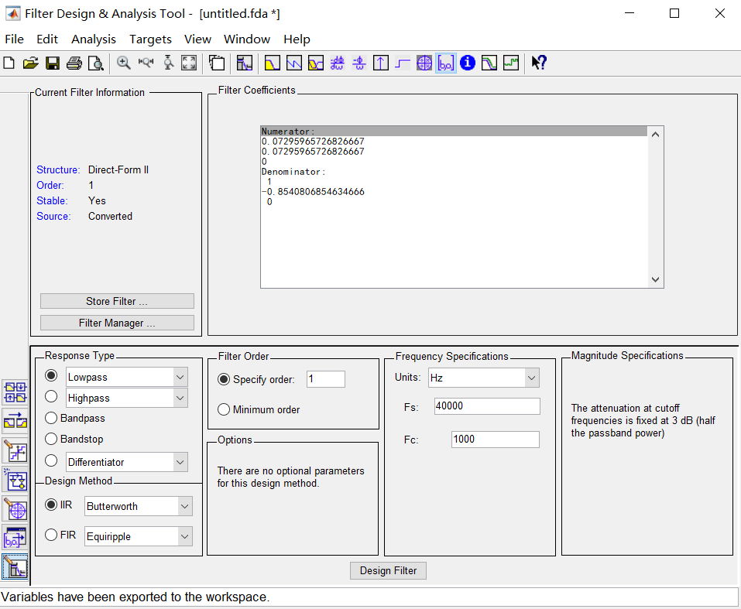Open the Help menu

click(x=297, y=39)
